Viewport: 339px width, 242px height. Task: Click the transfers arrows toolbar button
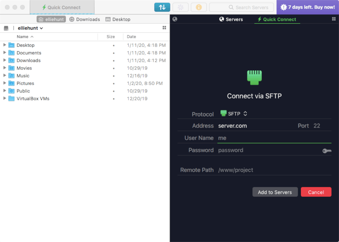tap(162, 7)
